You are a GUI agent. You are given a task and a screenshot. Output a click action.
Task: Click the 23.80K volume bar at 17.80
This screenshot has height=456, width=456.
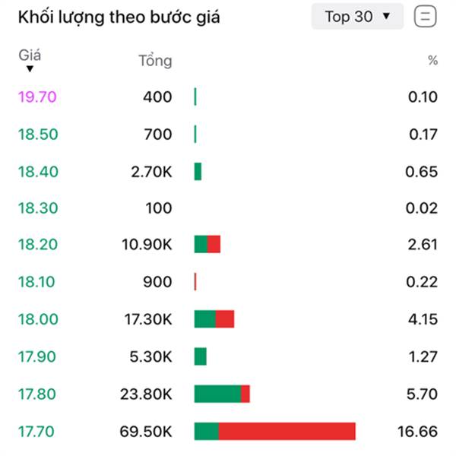point(222,394)
